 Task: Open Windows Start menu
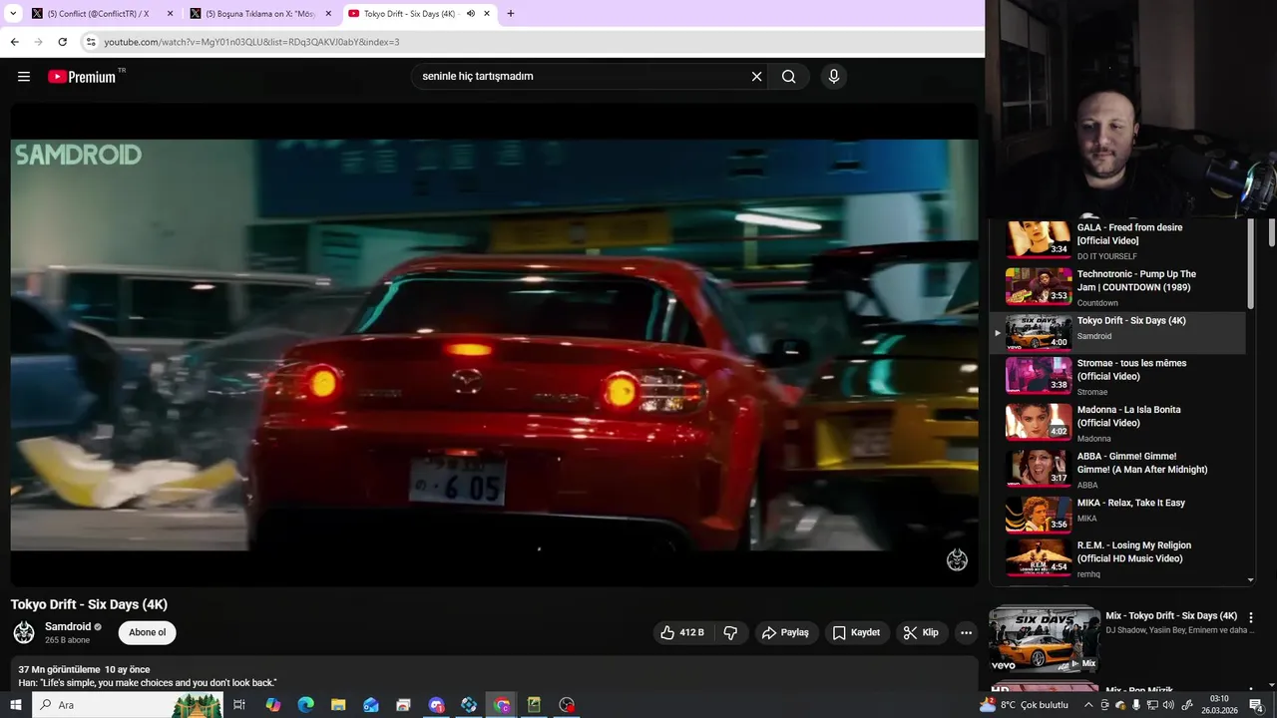[15, 705]
